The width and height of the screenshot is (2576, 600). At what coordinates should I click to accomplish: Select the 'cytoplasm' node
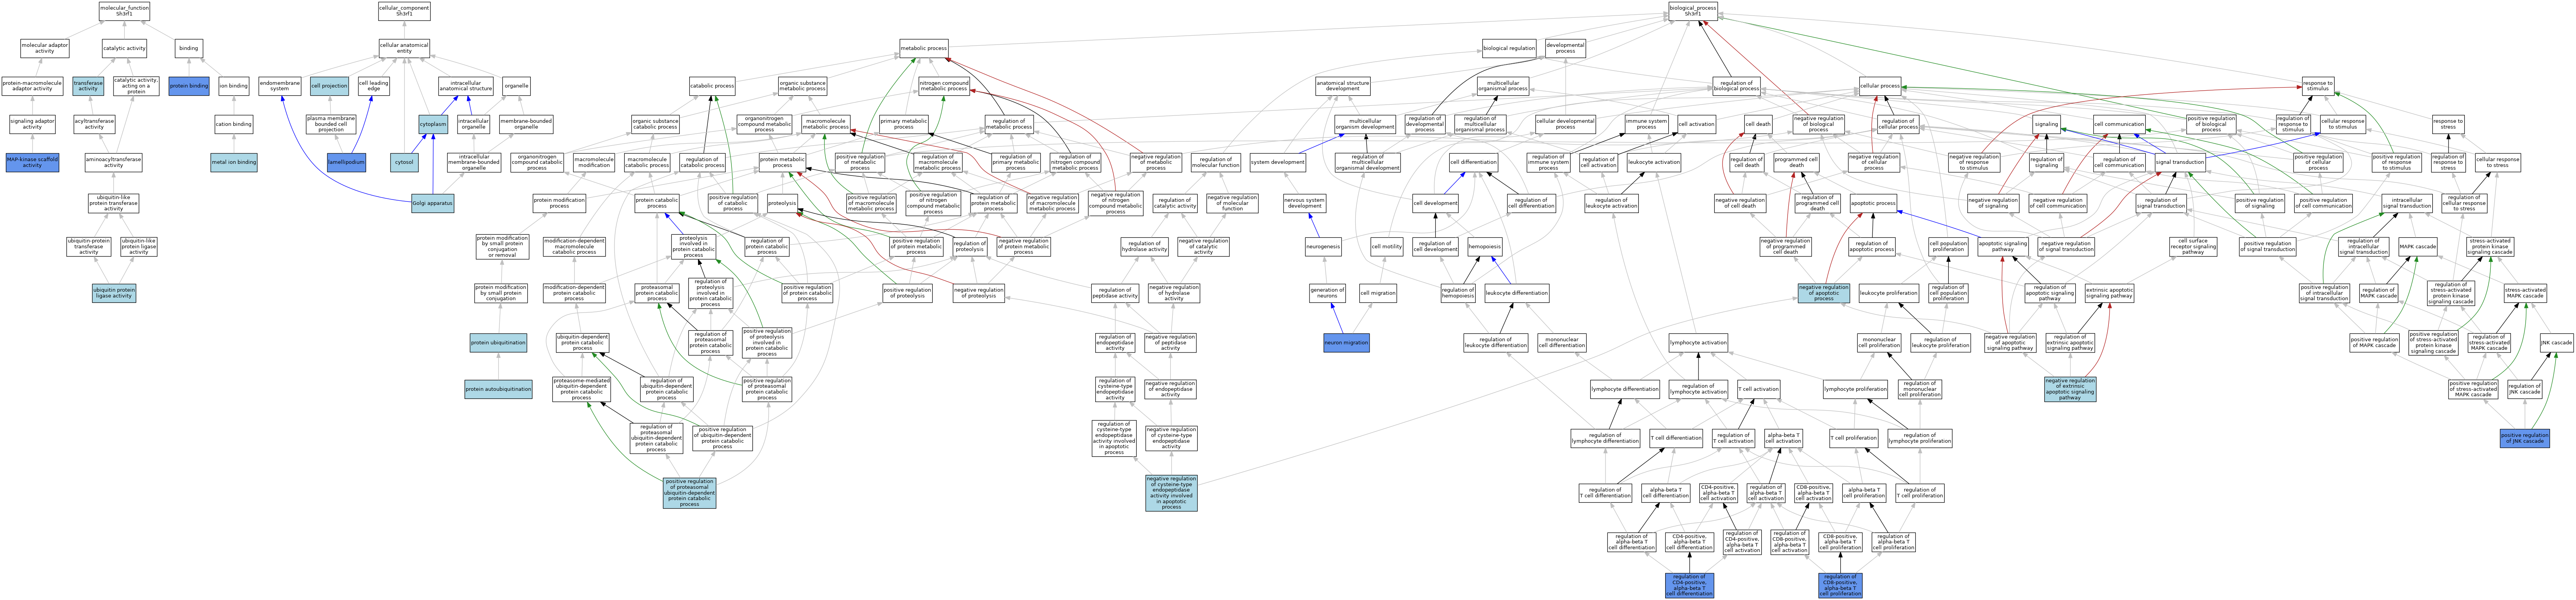click(433, 124)
